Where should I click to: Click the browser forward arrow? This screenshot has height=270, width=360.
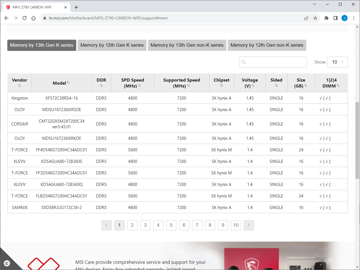15,18
